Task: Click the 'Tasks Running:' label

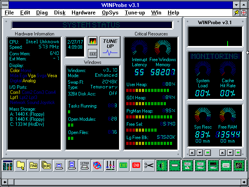Action: (82, 106)
